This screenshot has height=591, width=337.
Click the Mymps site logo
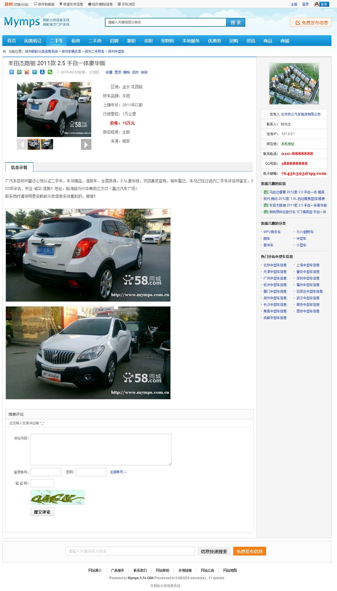pyautogui.click(x=22, y=22)
